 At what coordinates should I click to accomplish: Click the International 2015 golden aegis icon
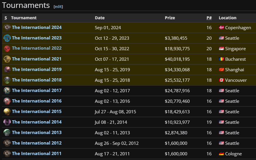coord(7,112)
